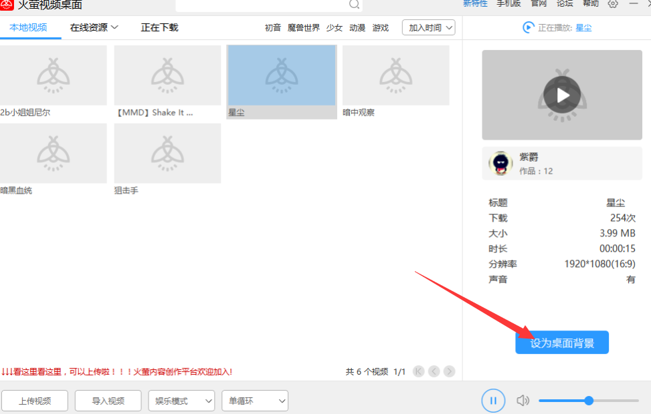The width and height of the screenshot is (651, 414).
Task: Click the 火萤视频桌面 app logo
Action: [x=7, y=4]
